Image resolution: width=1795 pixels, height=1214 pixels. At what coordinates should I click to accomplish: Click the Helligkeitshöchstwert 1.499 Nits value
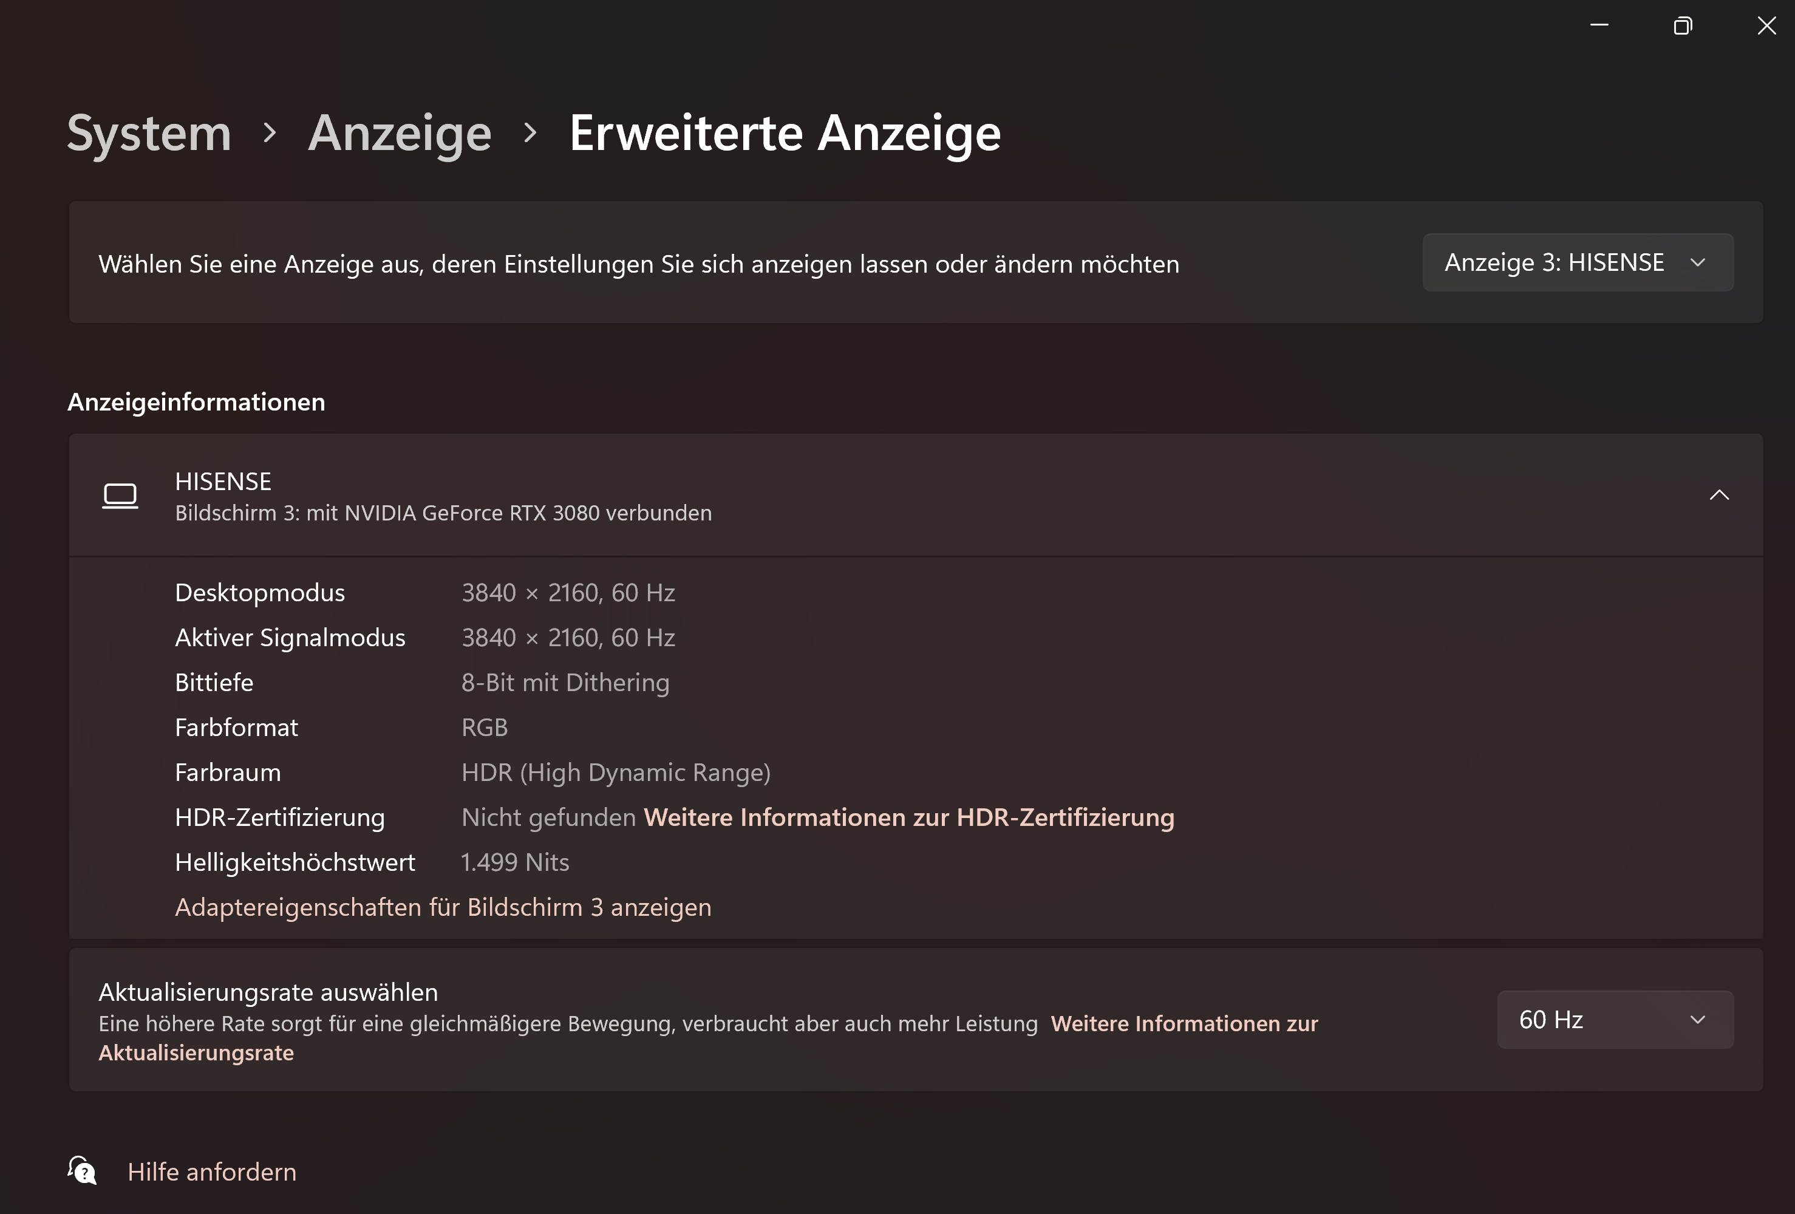coord(514,862)
